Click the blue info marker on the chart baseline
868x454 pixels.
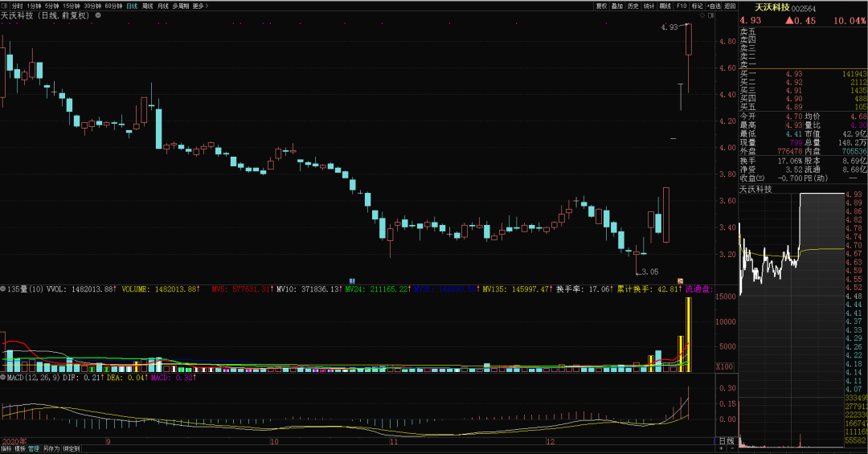tap(352, 281)
